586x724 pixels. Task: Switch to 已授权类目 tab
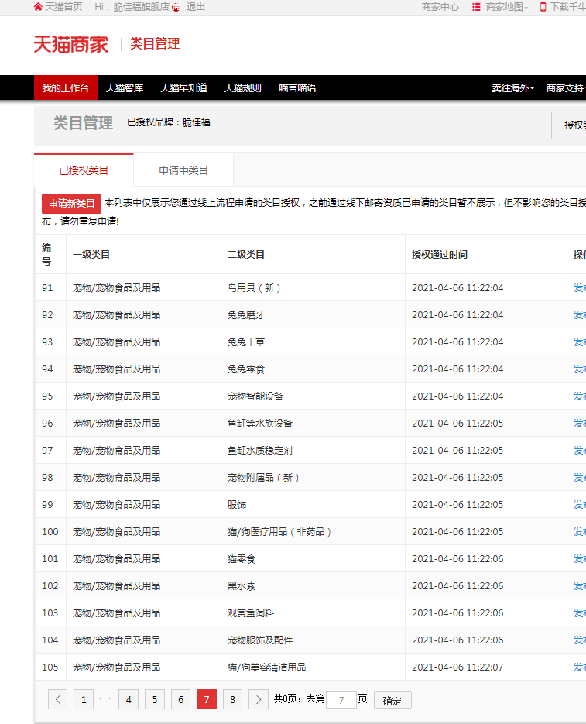pyautogui.click(x=84, y=170)
